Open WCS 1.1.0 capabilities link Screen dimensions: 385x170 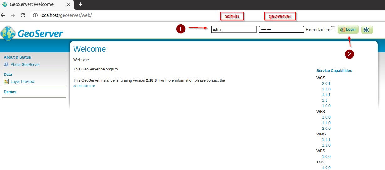click(326, 89)
